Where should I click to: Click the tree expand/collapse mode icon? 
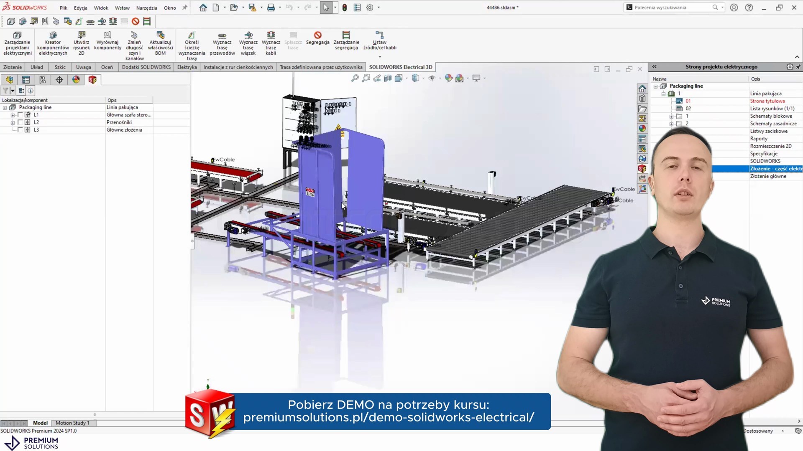pos(21,91)
